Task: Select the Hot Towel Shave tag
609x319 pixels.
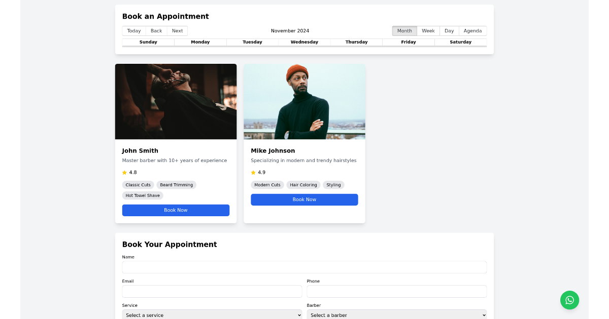Action: click(x=142, y=195)
